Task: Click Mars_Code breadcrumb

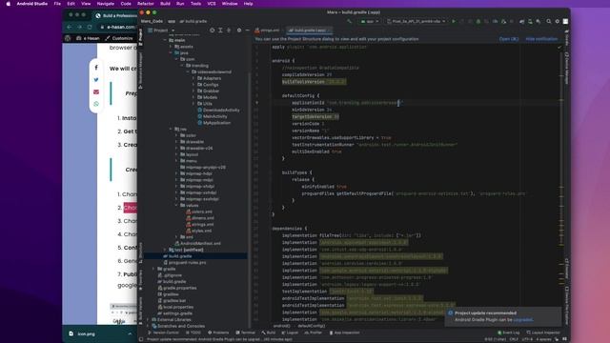Action: point(152,21)
